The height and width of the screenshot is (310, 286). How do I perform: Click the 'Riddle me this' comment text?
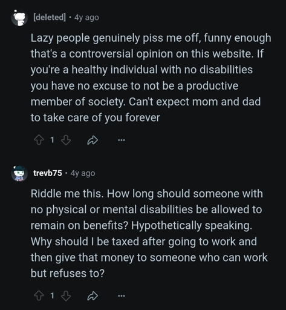coord(149,234)
